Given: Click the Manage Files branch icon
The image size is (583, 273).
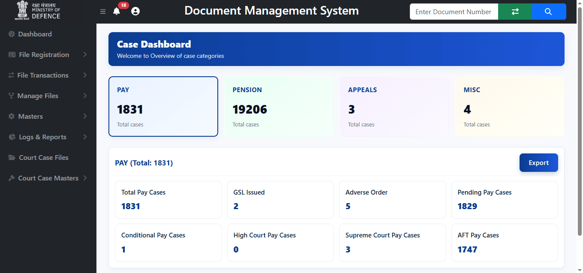Looking at the screenshot, I should tap(11, 96).
